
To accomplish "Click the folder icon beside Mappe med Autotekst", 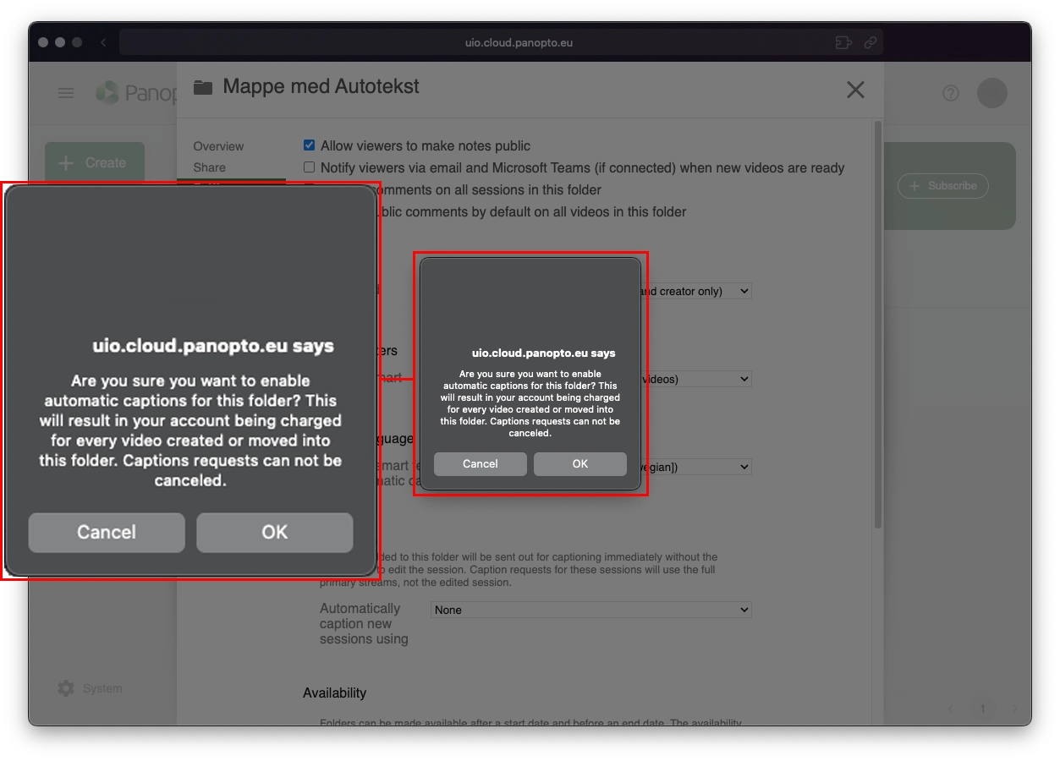I will pyautogui.click(x=203, y=87).
